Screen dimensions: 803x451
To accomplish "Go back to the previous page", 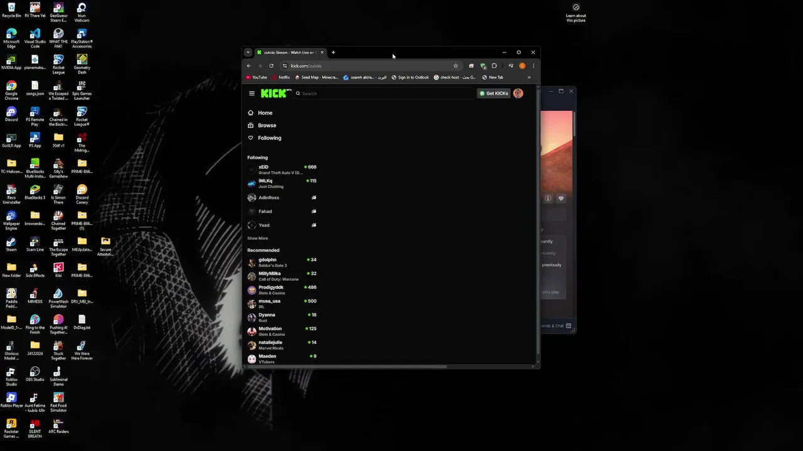I will click(x=248, y=66).
